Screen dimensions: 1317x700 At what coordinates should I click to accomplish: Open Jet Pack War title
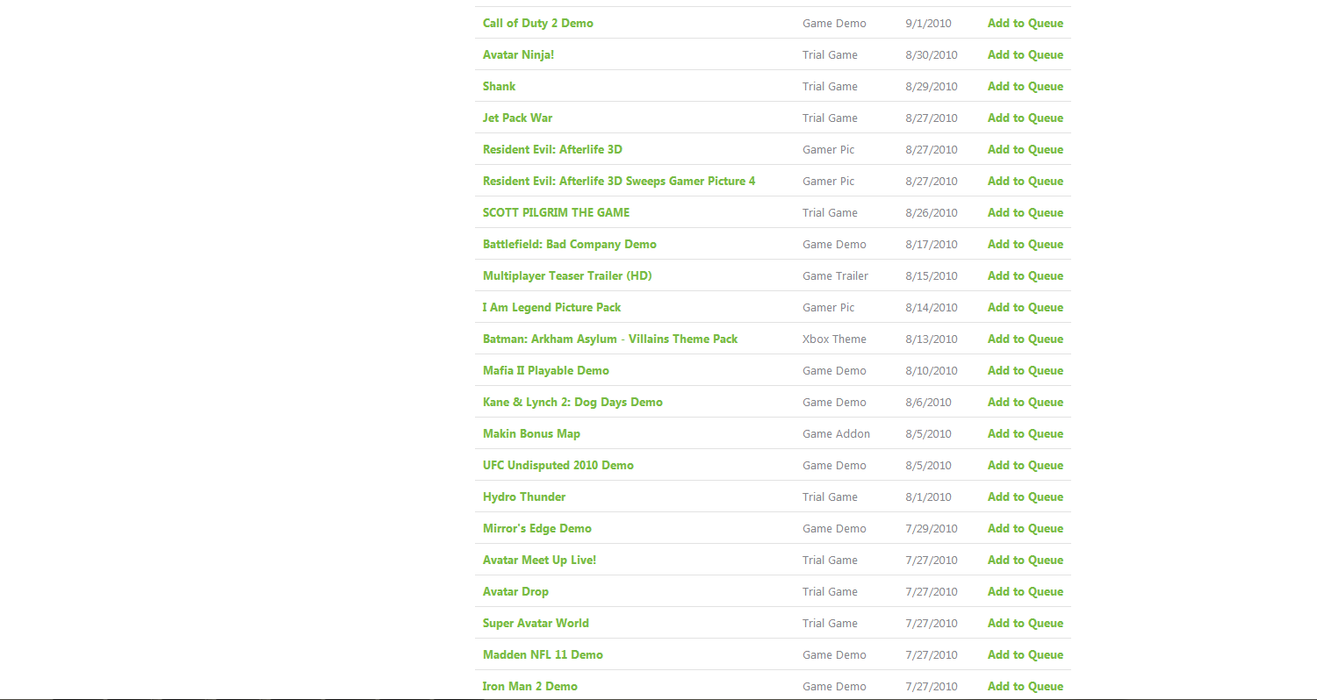pyautogui.click(x=517, y=118)
